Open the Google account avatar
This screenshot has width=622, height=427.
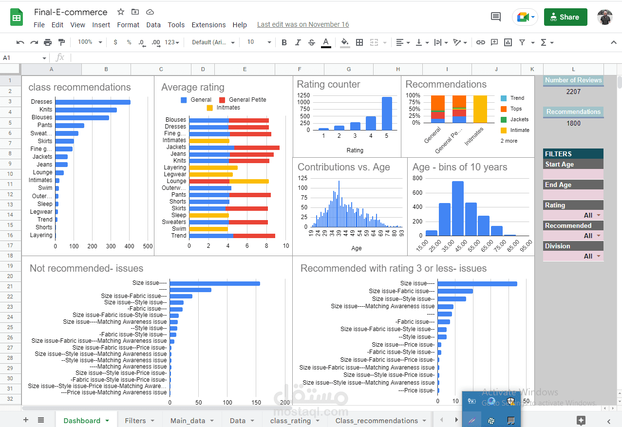(x=604, y=17)
